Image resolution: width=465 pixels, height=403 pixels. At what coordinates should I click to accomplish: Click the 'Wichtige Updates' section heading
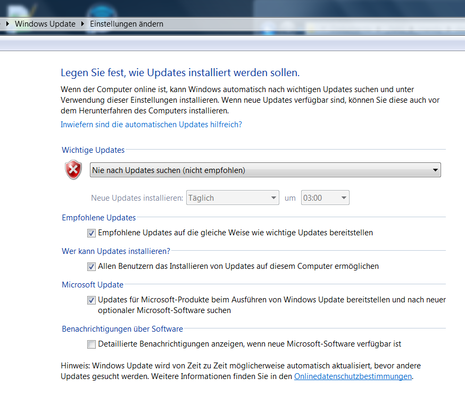pyautogui.click(x=93, y=150)
